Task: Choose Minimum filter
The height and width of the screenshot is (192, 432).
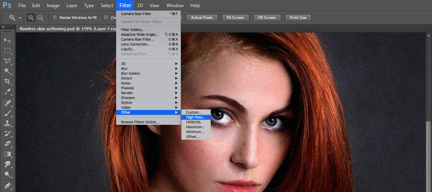Action: [196, 132]
